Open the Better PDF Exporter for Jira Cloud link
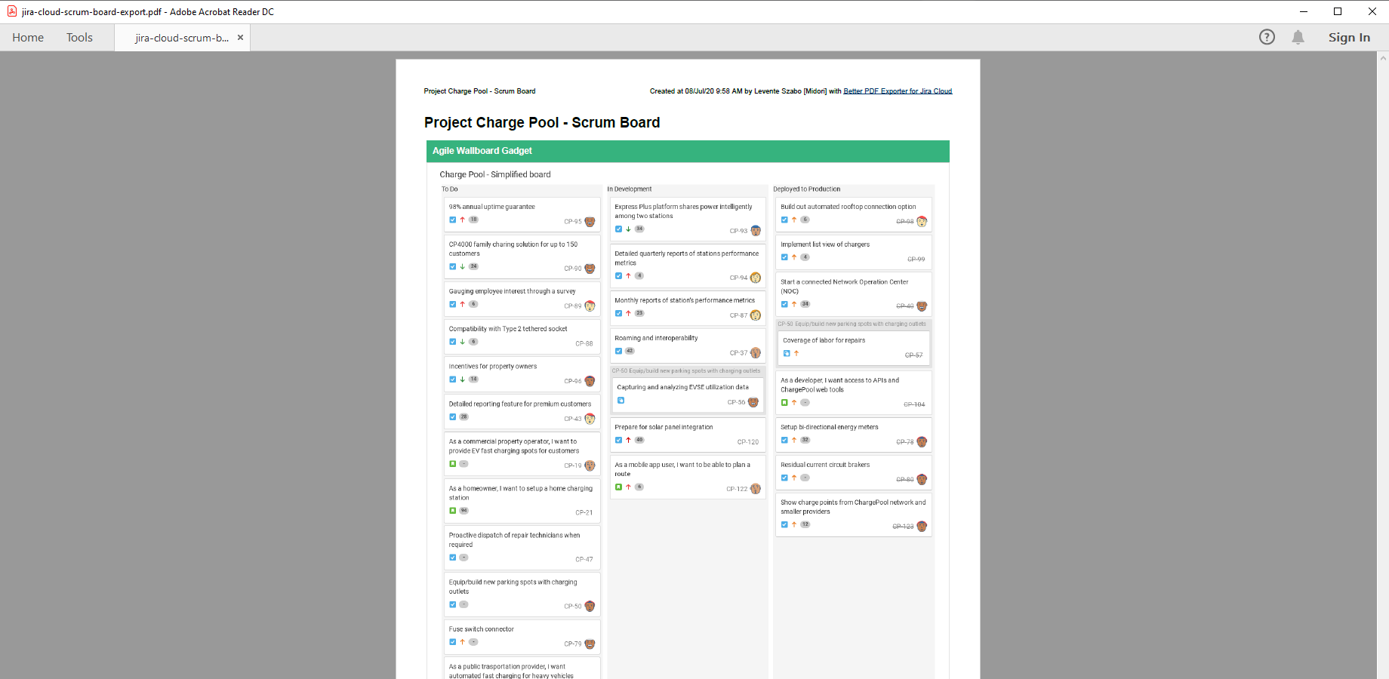 [898, 91]
